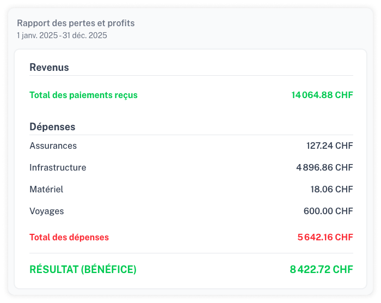Click the 'Revenus' section heading
Viewport: 381px width, 303px height.
(x=49, y=68)
